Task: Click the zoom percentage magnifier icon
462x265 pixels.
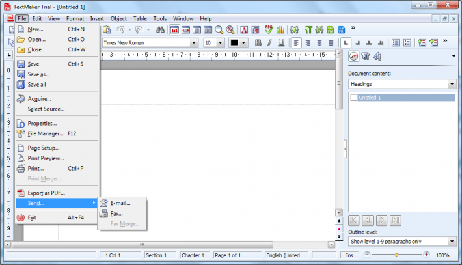Action: point(230,30)
